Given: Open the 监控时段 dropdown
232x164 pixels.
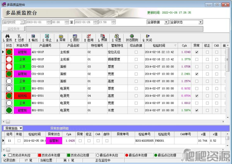Looking at the screenshot, I should pyautogui.click(x=22, y=22).
